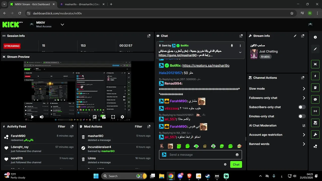Open a new browser tab
The width and height of the screenshot is (322, 181).
pos(111,4)
